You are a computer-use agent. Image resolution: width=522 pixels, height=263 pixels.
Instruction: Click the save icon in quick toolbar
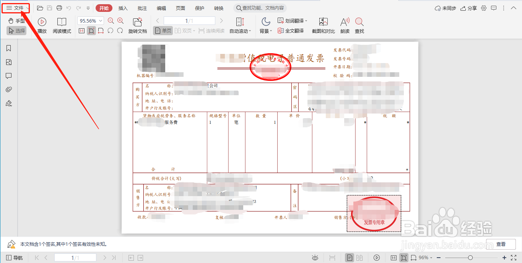[49, 8]
